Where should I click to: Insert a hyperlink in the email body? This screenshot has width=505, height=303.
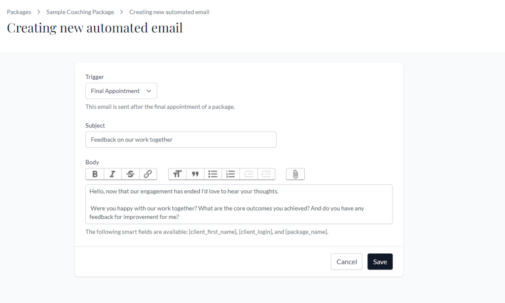point(148,174)
